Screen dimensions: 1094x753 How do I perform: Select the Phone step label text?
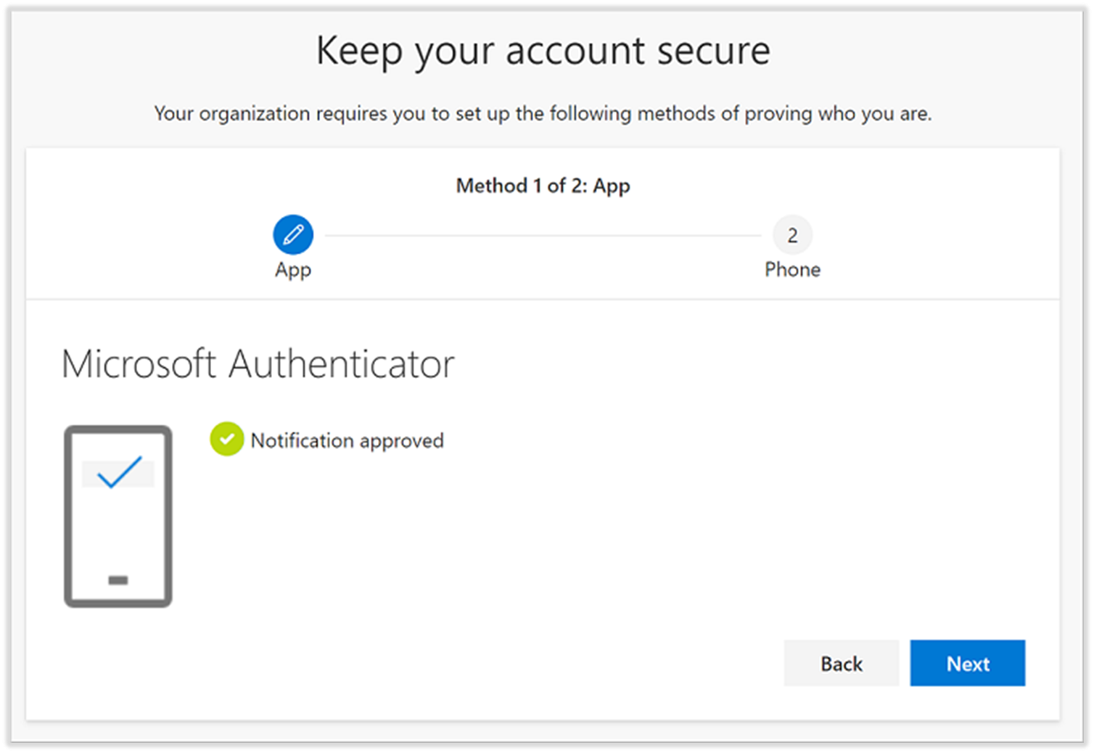tap(792, 269)
